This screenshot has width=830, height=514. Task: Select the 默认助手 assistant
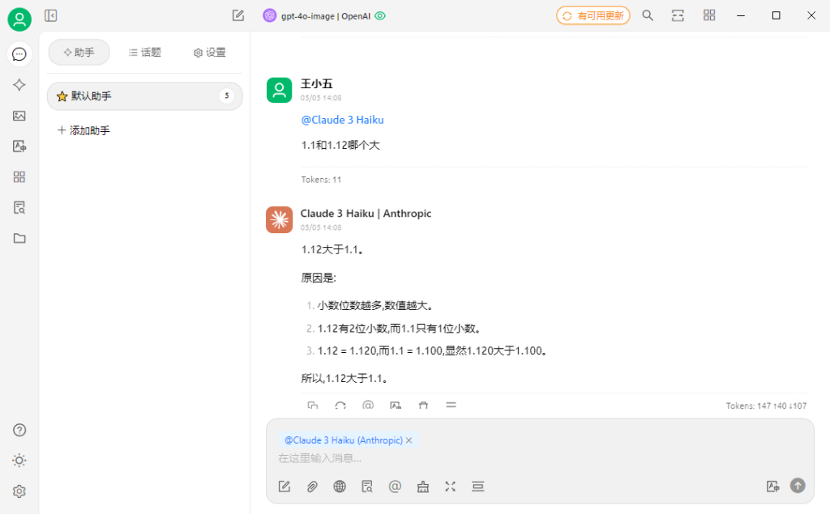pyautogui.click(x=144, y=96)
